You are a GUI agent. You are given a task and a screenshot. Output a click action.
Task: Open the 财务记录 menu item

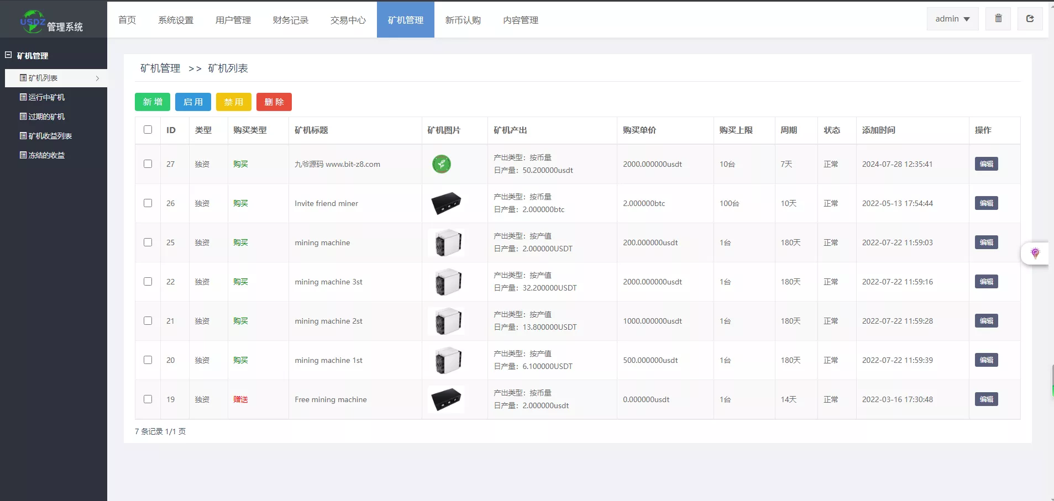[x=290, y=20]
